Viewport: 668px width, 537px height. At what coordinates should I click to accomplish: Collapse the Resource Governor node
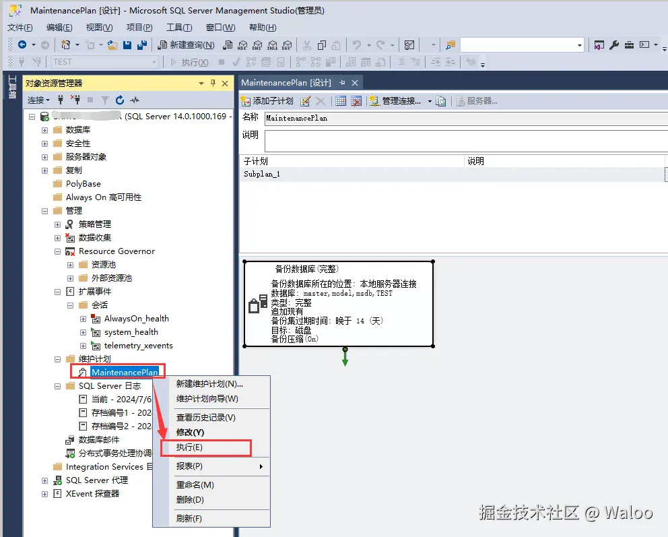click(57, 251)
